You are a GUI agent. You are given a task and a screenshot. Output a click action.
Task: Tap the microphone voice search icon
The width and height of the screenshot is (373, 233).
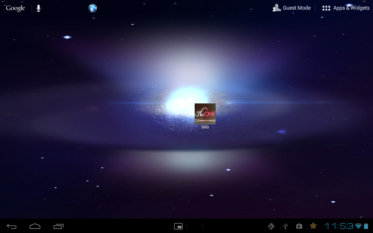coord(38,8)
